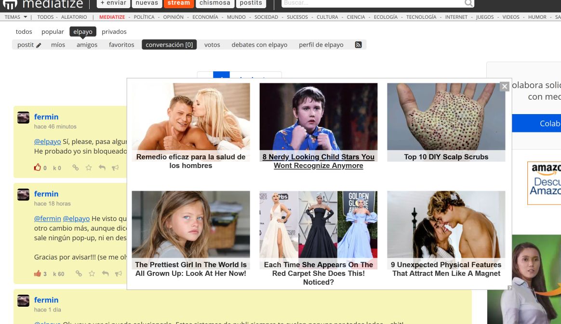Open the 'míos' submenu item
Screen dimensions: 561x324
point(58,45)
